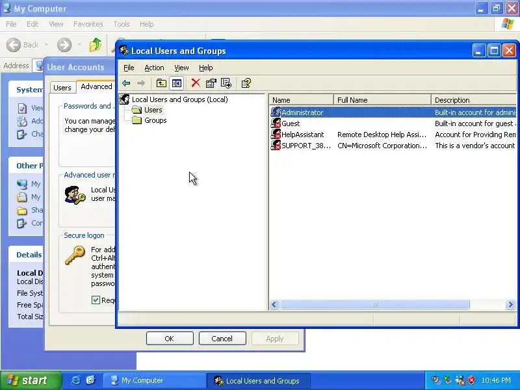Select the HelpAssistant user icon
The image size is (520, 390).
[x=276, y=135]
